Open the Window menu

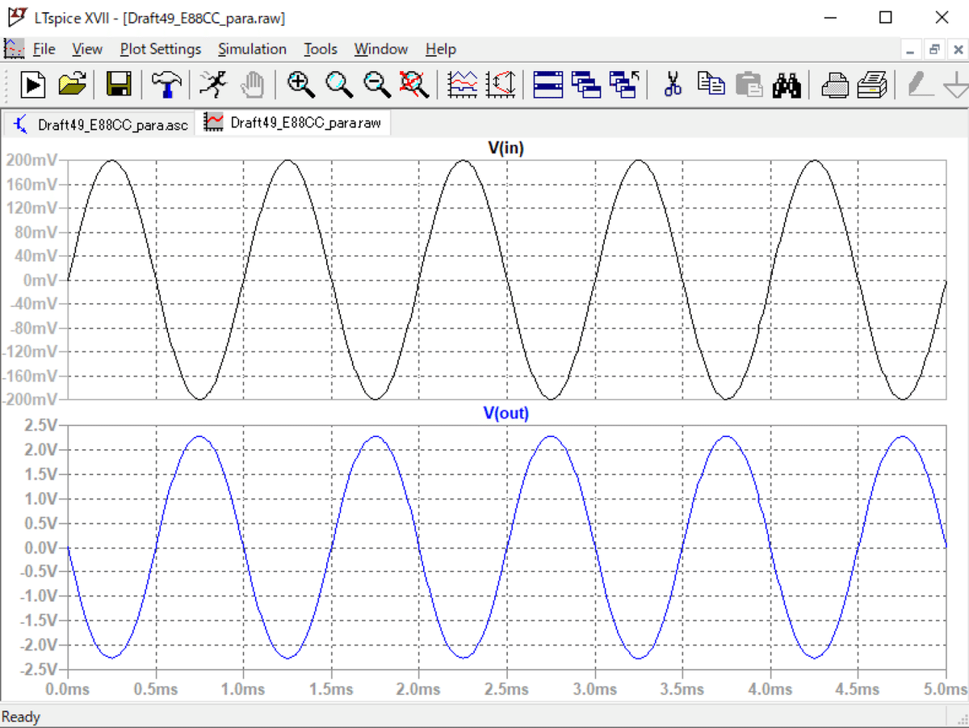pos(381,49)
